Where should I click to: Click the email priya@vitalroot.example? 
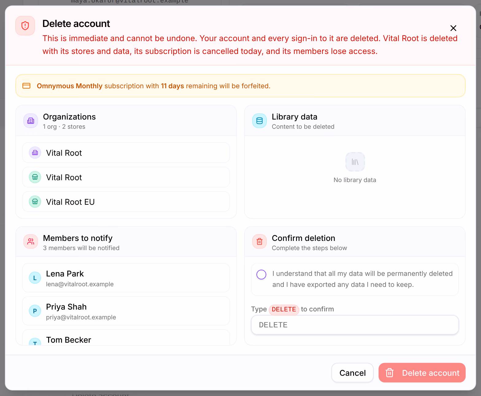point(81,317)
